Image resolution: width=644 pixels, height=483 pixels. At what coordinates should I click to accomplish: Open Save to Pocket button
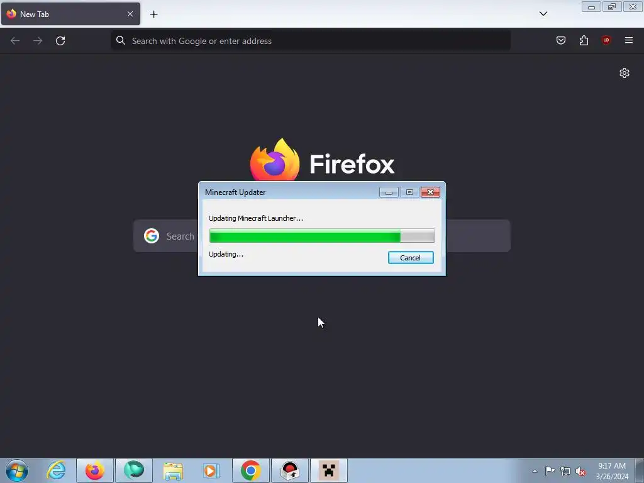pyautogui.click(x=560, y=40)
